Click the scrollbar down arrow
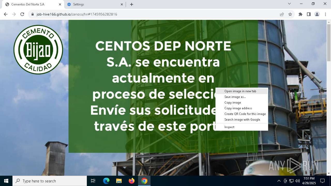 tap(329, 173)
